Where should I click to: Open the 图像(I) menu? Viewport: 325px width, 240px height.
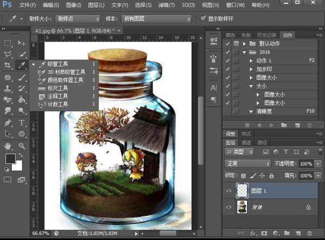click(x=74, y=5)
